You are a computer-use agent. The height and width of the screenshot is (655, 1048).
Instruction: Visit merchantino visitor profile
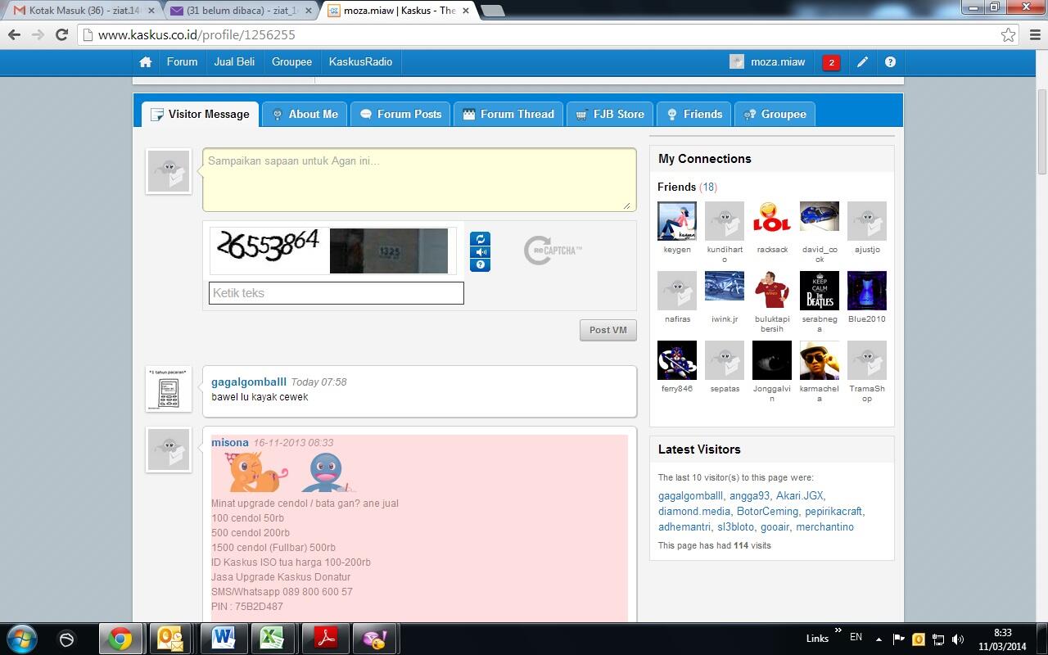824,526
